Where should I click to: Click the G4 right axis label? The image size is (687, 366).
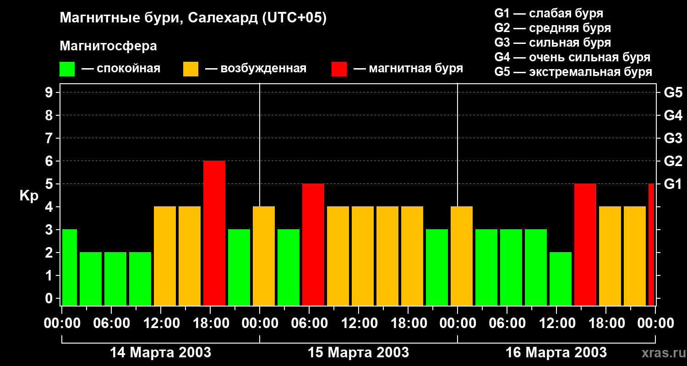coord(673,115)
